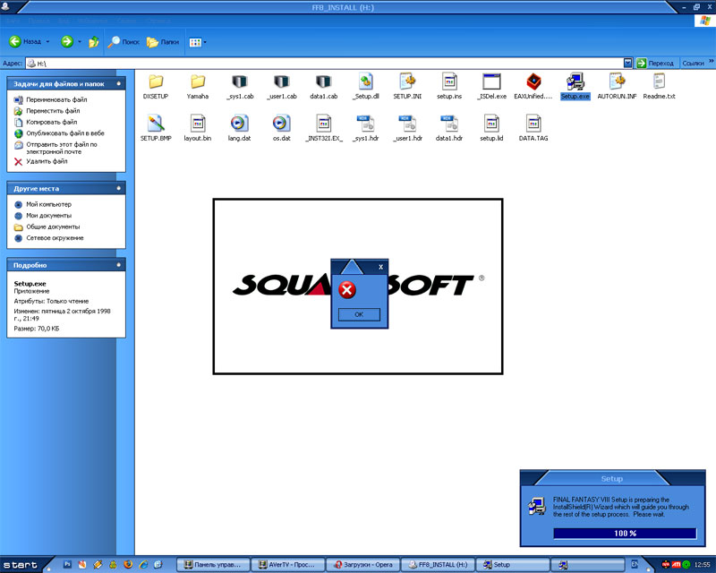The image size is (716, 573).
Task: Switch to AVerTV taskbar button
Action: tap(288, 565)
